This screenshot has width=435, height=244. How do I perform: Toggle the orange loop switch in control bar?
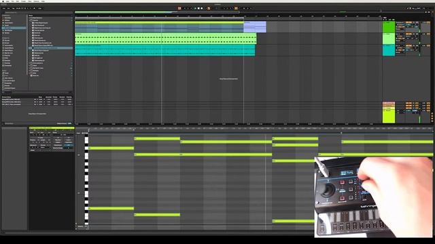click(x=236, y=8)
